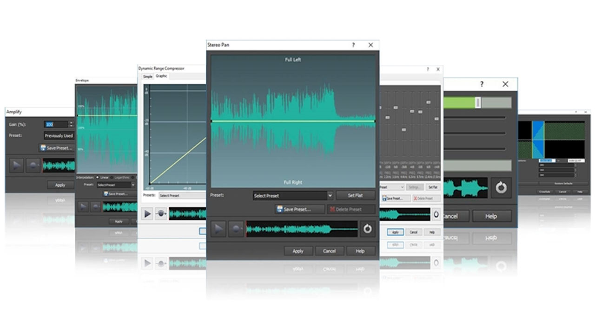
Task: Switch to Graphic tab in Dynamic Range Compressor
Action: tap(161, 76)
